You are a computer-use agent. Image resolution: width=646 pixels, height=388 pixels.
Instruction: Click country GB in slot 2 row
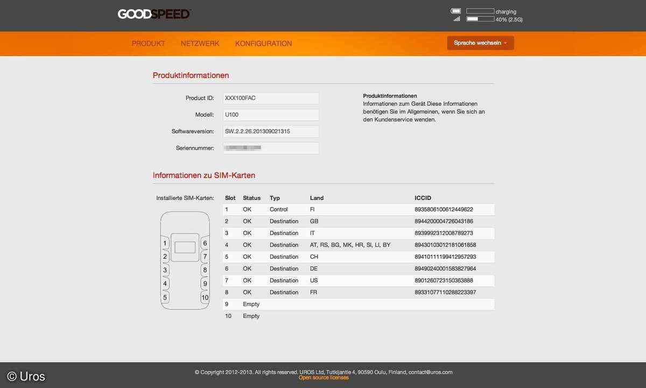pos(314,221)
